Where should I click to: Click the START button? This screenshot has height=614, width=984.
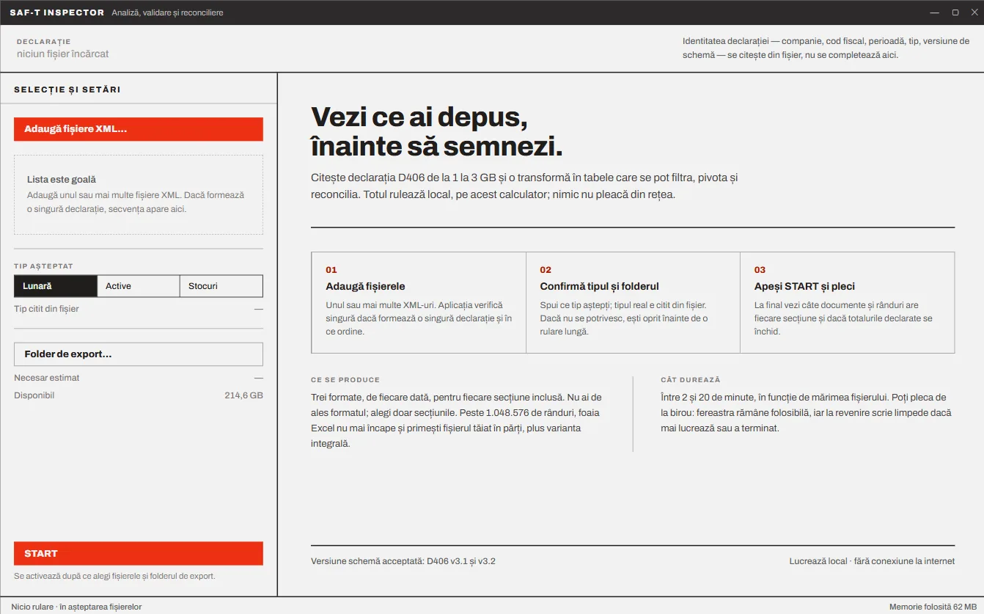pos(139,554)
